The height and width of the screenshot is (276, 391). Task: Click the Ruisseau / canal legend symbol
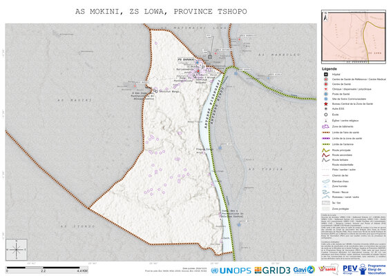[x=325, y=197]
